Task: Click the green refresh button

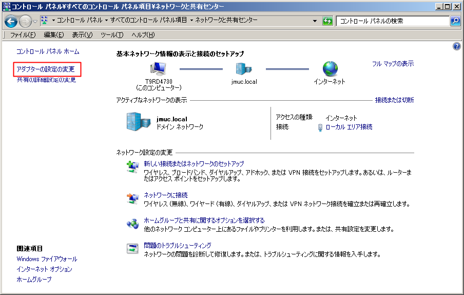Action: [x=327, y=21]
